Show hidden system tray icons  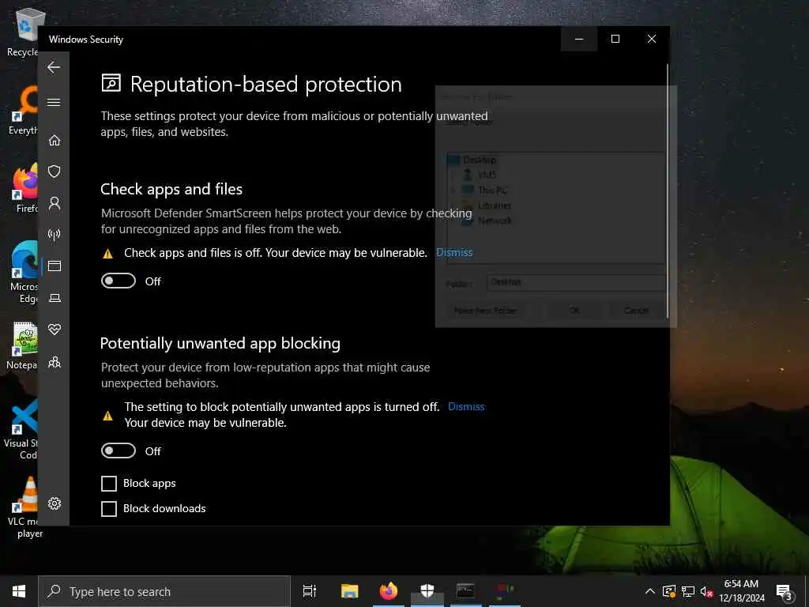(x=650, y=591)
